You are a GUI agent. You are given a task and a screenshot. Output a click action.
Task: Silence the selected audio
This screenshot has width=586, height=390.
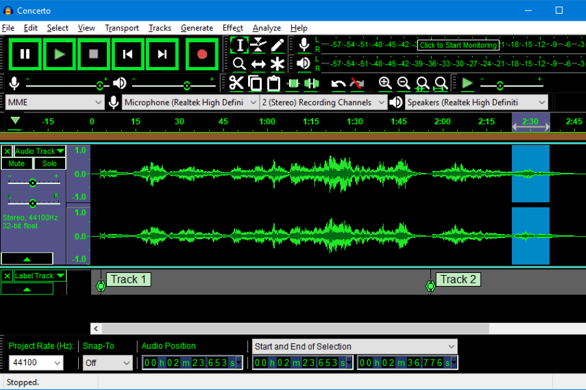pyautogui.click(x=312, y=83)
